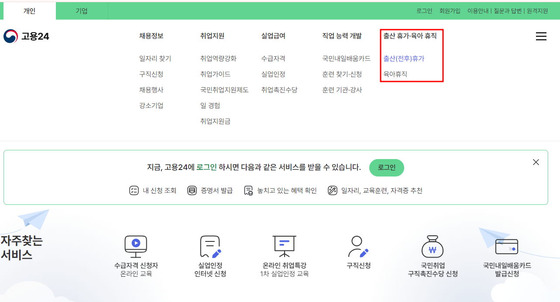
Task: Select the 실업인정 인터넷 신청 icon
Action: pos(210,247)
